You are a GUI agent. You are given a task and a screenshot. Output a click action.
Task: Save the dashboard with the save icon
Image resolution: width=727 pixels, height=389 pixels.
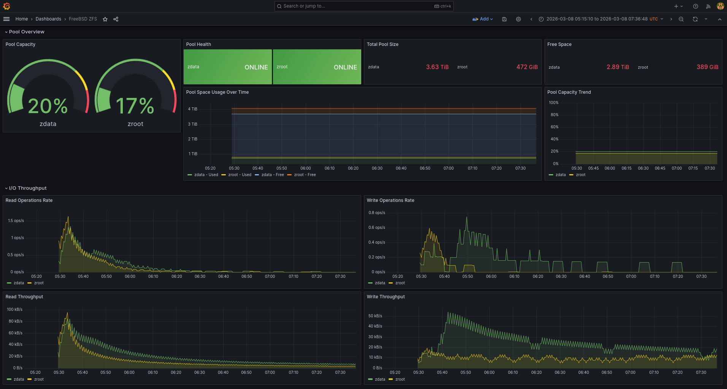(x=504, y=19)
